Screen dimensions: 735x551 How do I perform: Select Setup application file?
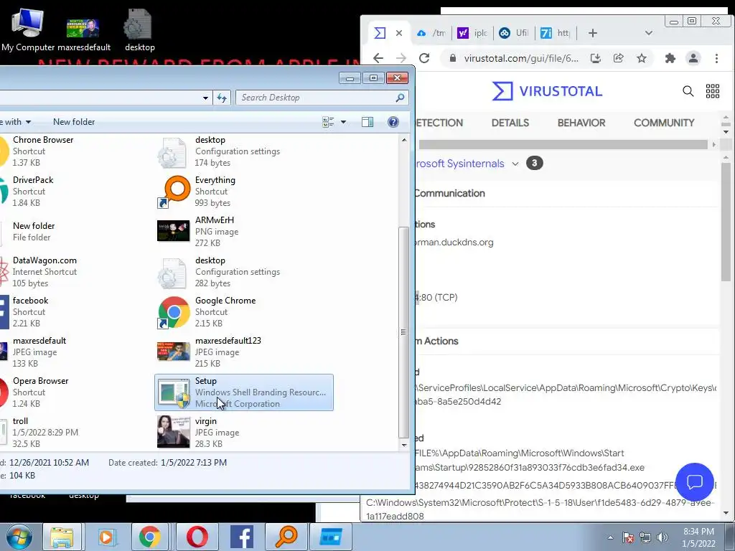244,392
